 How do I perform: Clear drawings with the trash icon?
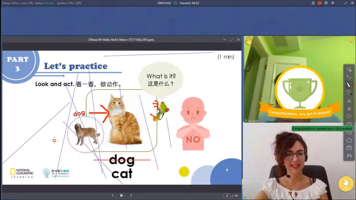coord(349,108)
